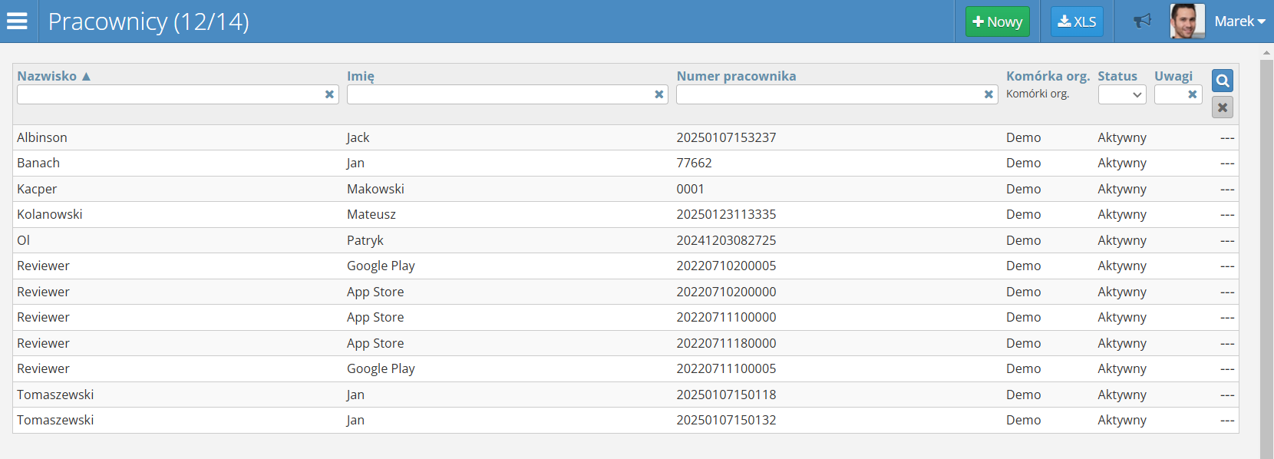Click into the Nazwisko filter input
Image resolution: width=1274 pixels, height=459 pixels.
click(169, 94)
